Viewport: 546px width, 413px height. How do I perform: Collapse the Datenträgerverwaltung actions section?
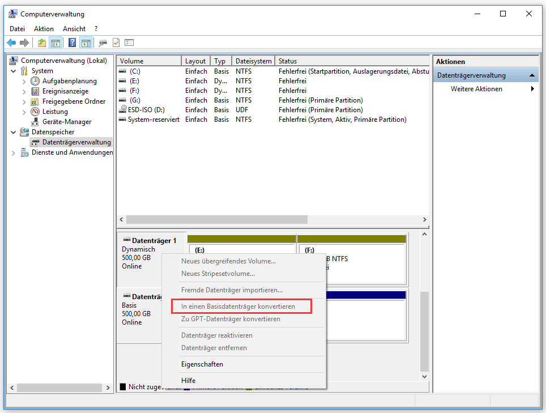pyautogui.click(x=532, y=75)
